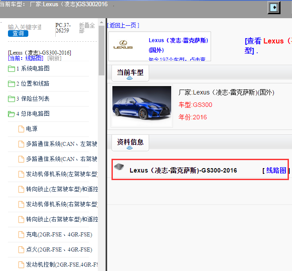Click document icon beside 转向锁止(左驾驶车型)和遥控
The image size is (292, 271).
click(21, 189)
